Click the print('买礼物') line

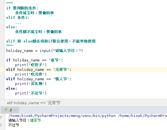point(31,84)
